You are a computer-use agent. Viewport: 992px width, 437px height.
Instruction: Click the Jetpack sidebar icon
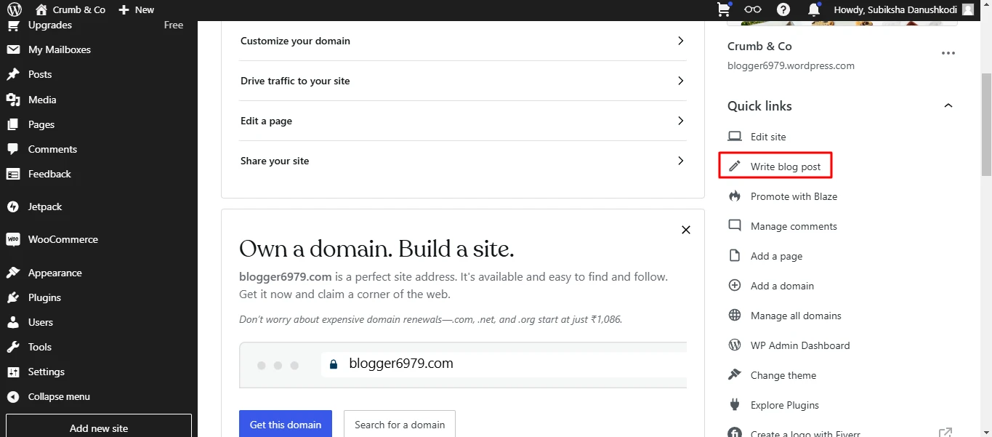click(x=13, y=207)
